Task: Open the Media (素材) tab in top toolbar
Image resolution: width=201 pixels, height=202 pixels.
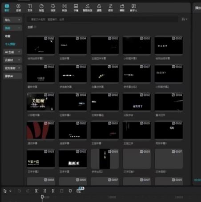Action: pos(7,8)
